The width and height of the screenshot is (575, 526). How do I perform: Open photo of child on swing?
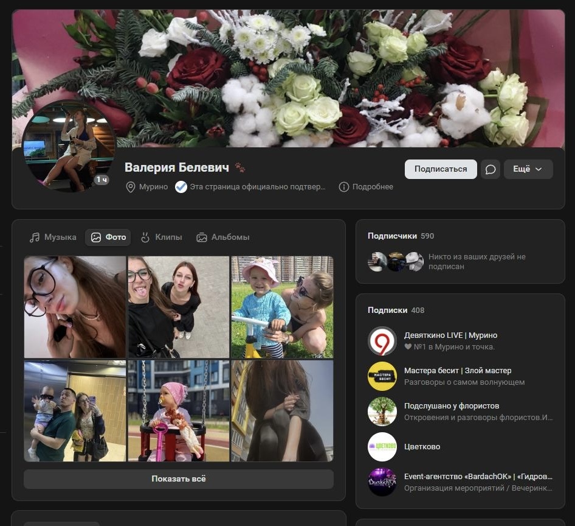pos(179,411)
